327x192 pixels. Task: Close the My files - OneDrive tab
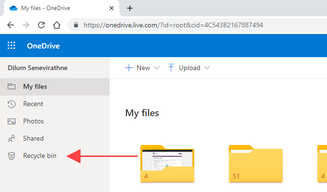112,8
